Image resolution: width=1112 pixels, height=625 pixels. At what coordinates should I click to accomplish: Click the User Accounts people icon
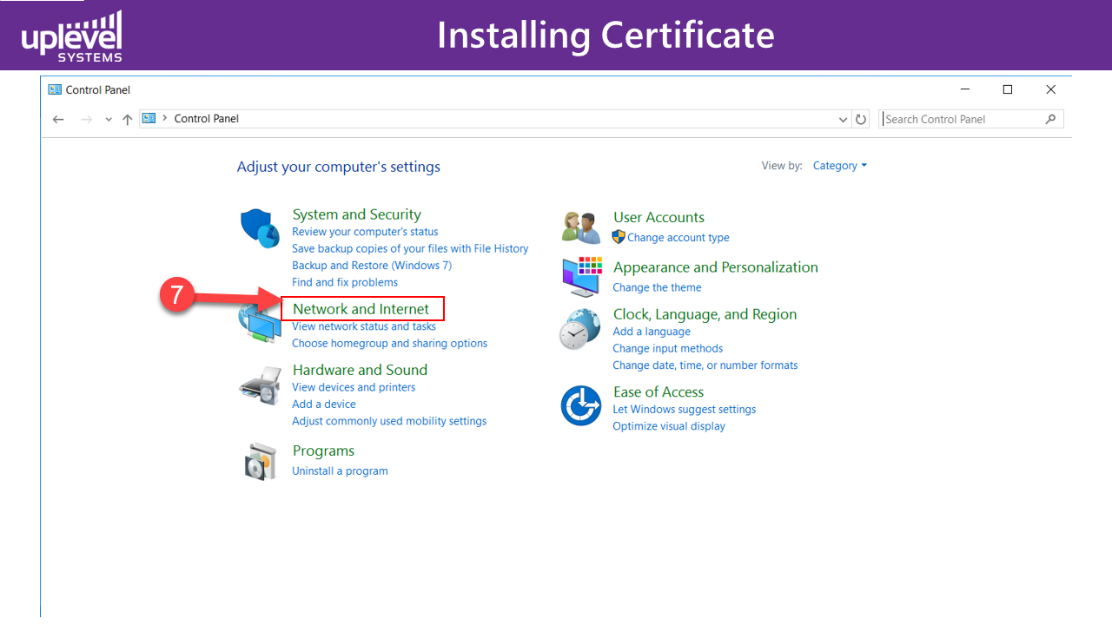pos(581,227)
